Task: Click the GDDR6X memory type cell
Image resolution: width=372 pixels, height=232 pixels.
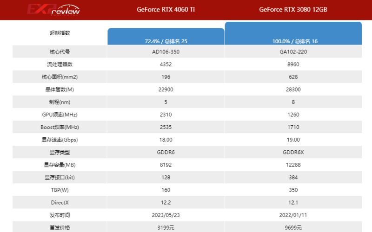Action: tap(293, 152)
